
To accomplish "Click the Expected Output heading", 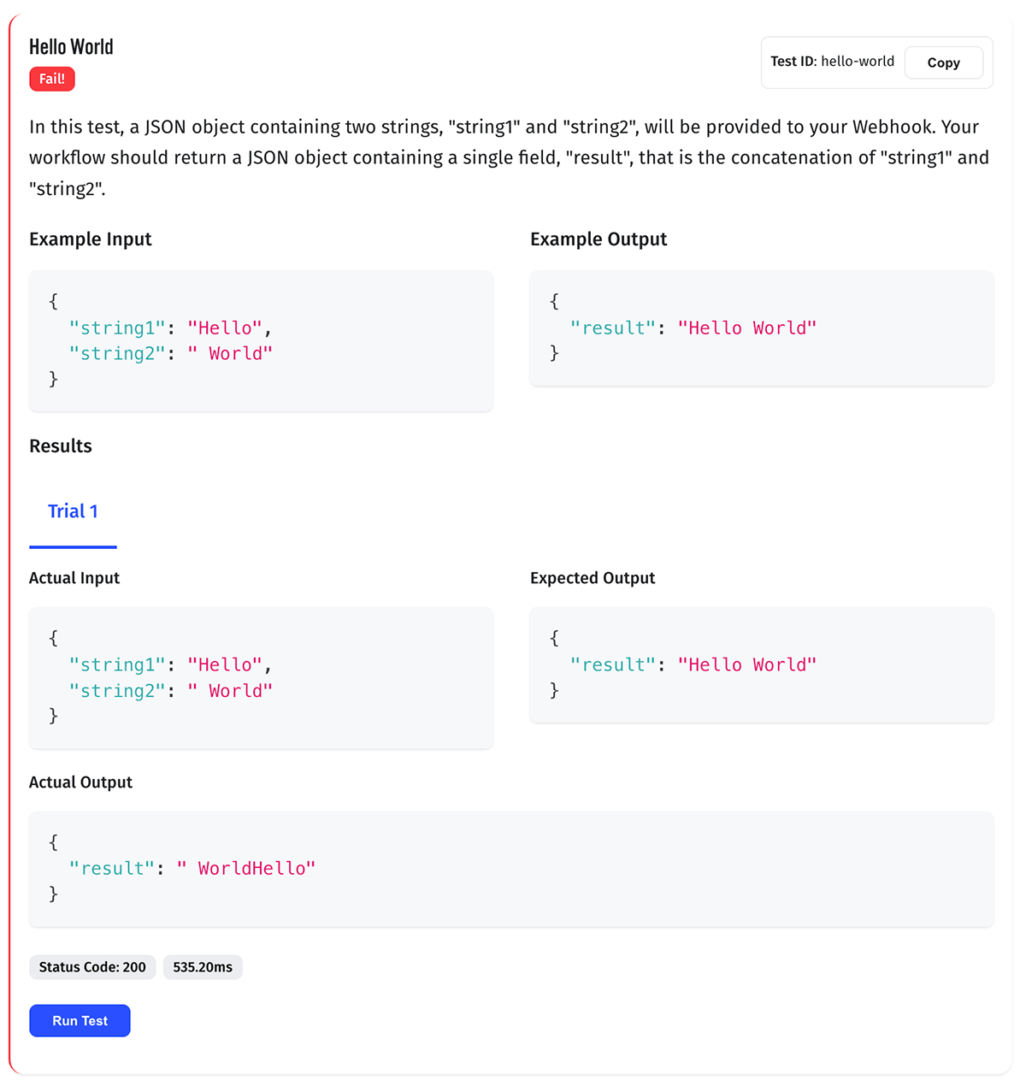I will coord(593,578).
